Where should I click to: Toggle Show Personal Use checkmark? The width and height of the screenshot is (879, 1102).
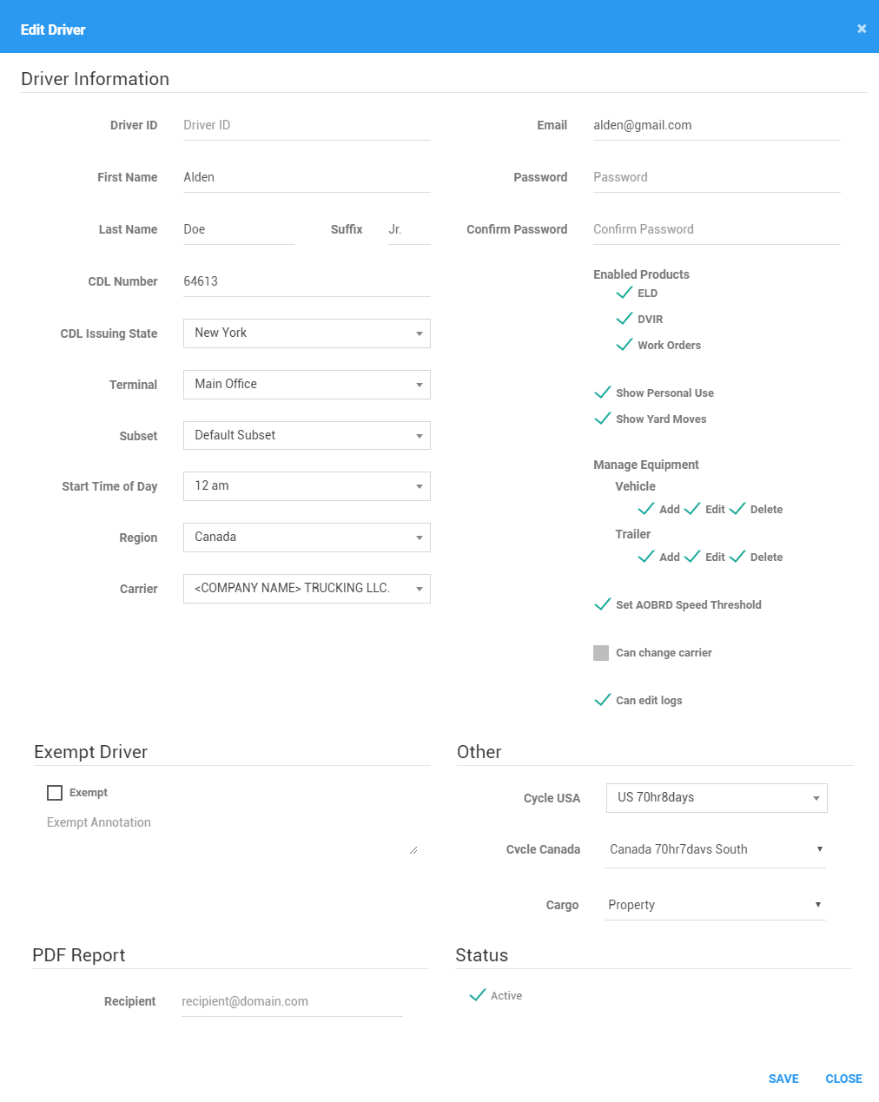coord(602,393)
